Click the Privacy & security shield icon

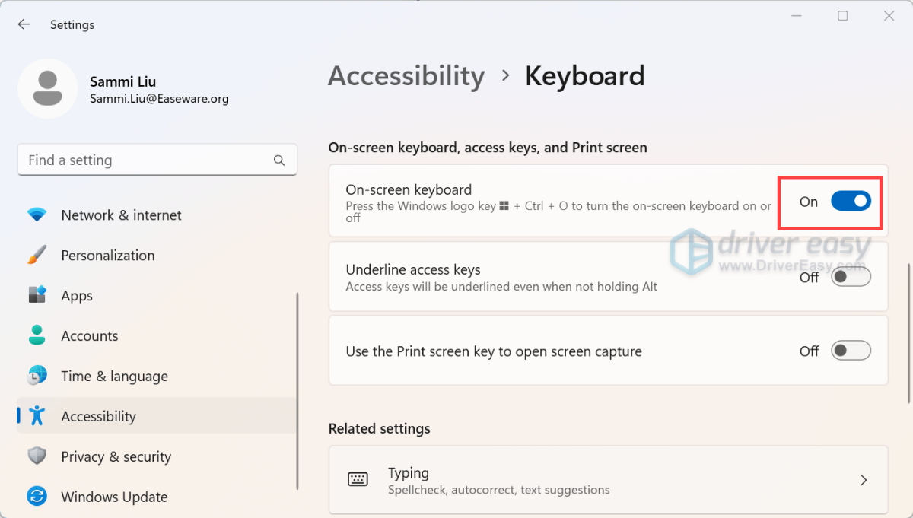tap(37, 456)
